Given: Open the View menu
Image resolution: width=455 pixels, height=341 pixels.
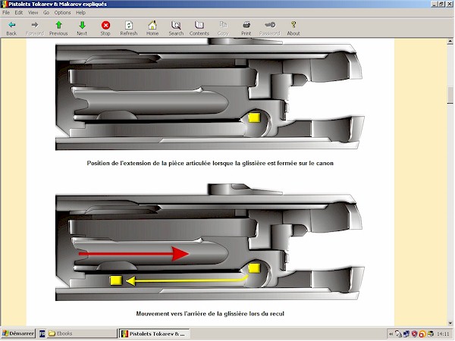Looking at the screenshot, I should point(33,12).
